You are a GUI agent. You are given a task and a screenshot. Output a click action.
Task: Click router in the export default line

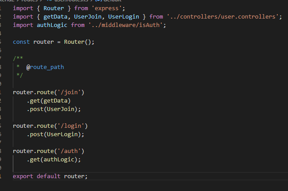point(74,176)
